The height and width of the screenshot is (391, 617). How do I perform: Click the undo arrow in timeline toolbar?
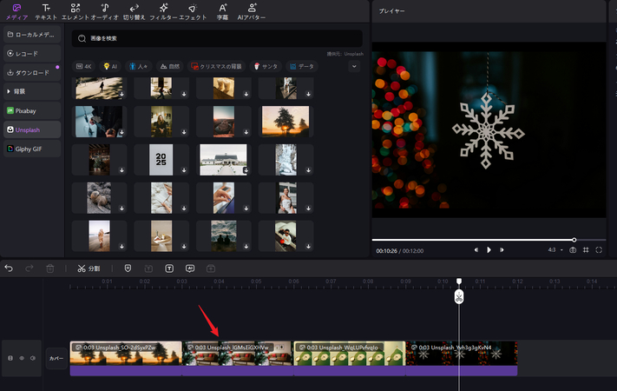[10, 268]
